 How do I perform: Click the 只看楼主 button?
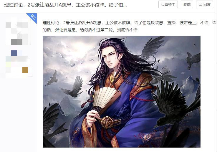click(168, 5)
